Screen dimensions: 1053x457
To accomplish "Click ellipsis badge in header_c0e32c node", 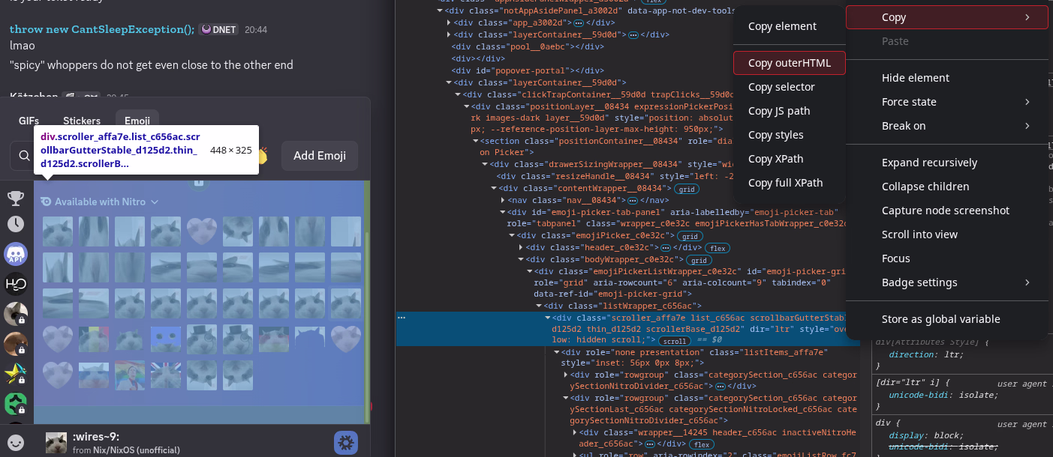I will (x=665, y=248).
